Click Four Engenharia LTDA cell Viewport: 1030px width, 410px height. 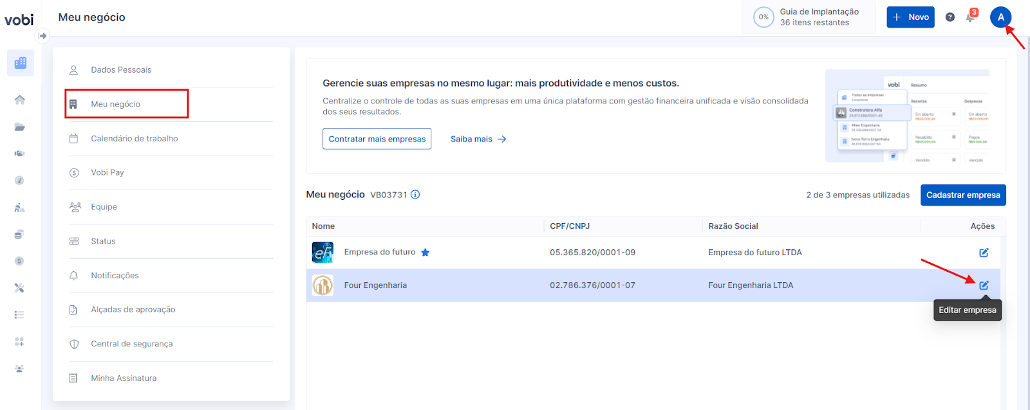751,285
